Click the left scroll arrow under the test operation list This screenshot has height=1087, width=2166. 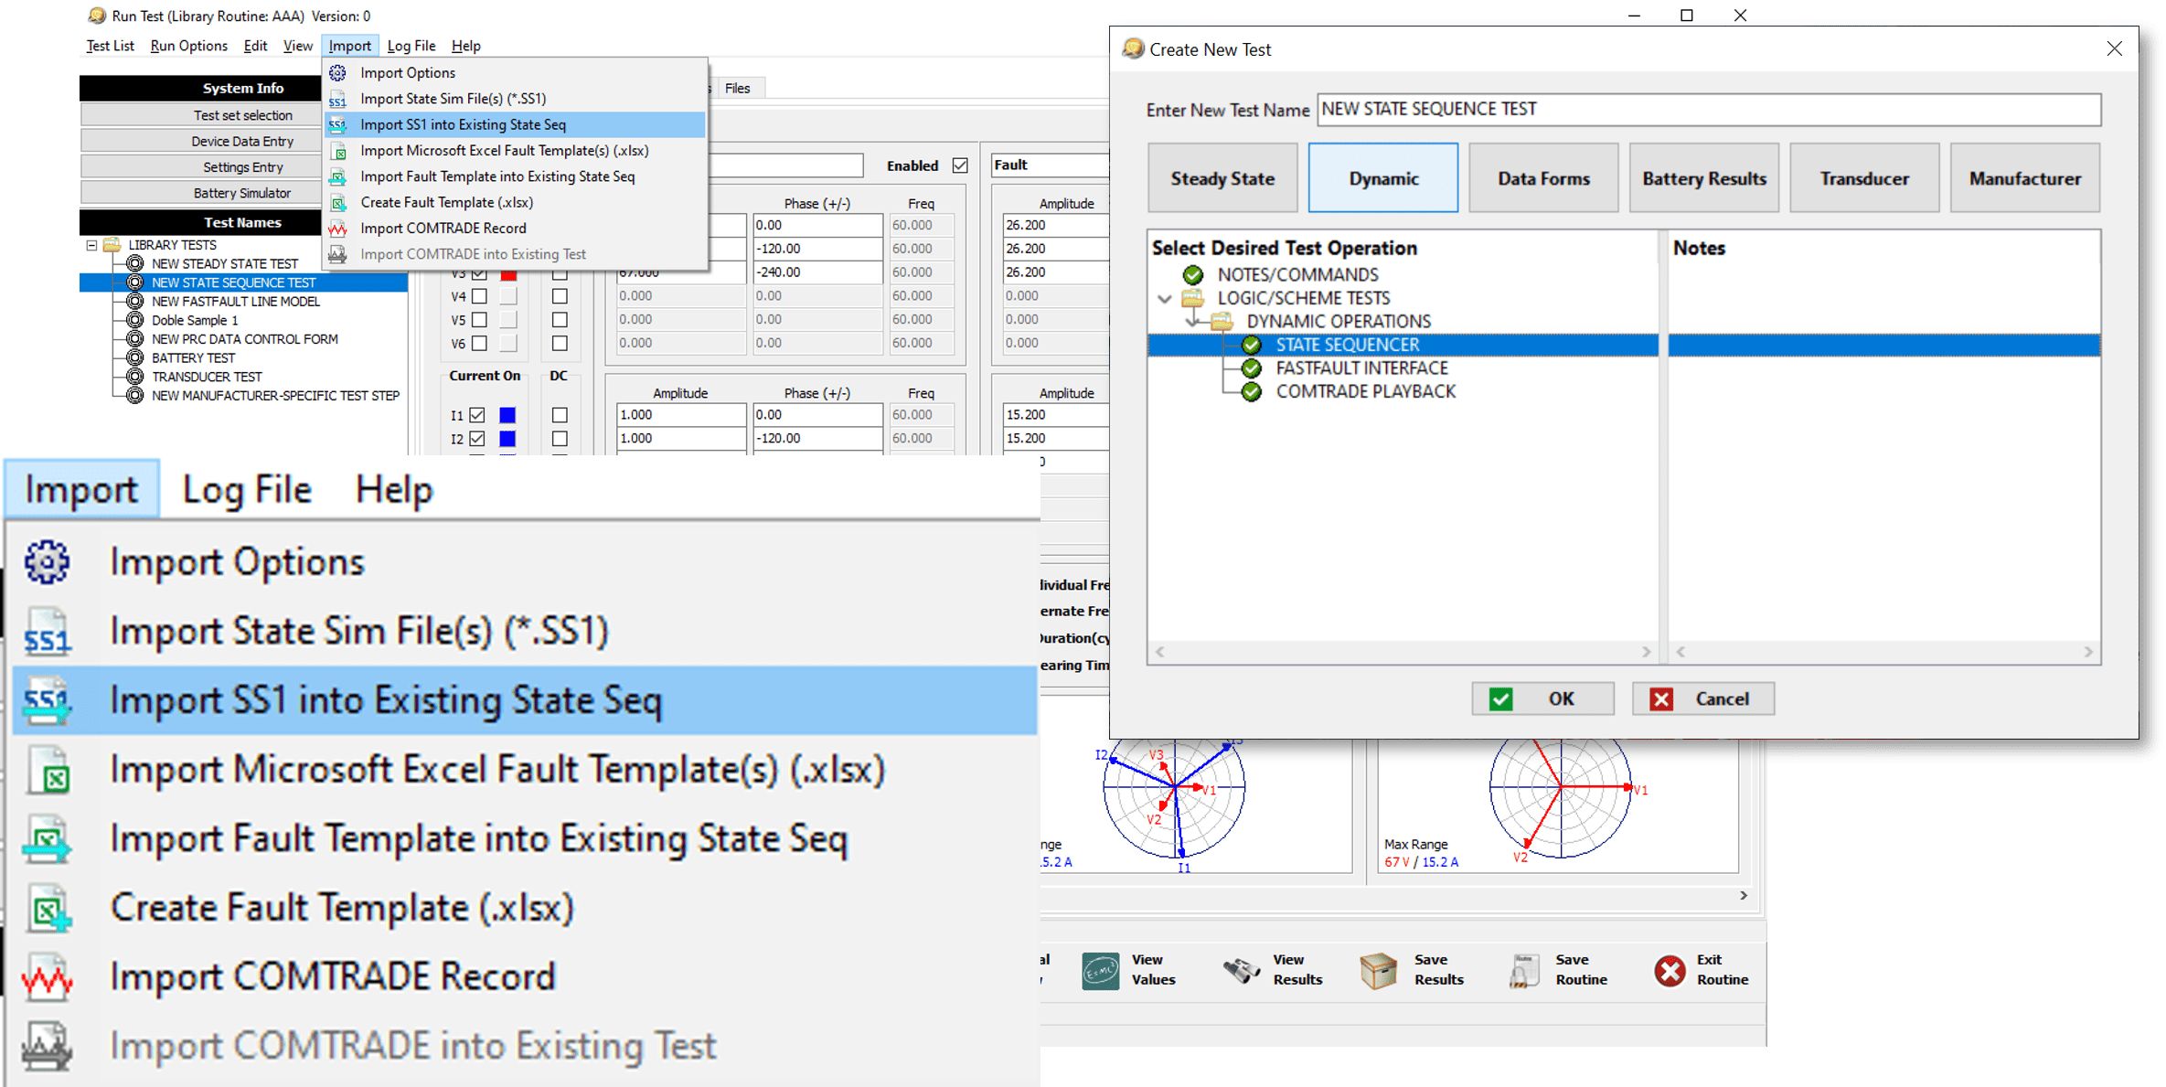click(x=1160, y=652)
